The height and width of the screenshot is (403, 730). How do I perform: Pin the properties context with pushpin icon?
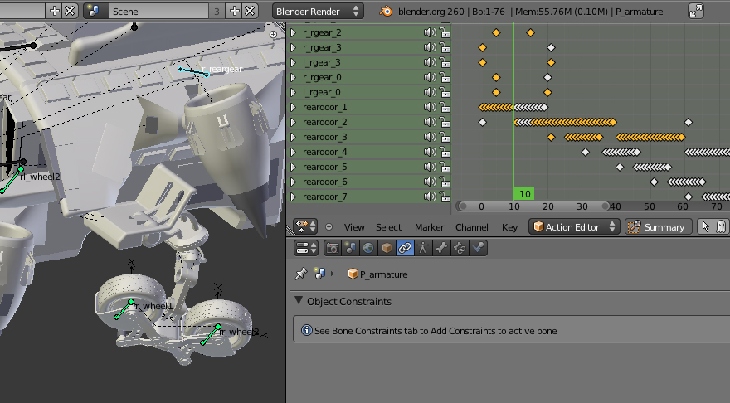tap(301, 274)
